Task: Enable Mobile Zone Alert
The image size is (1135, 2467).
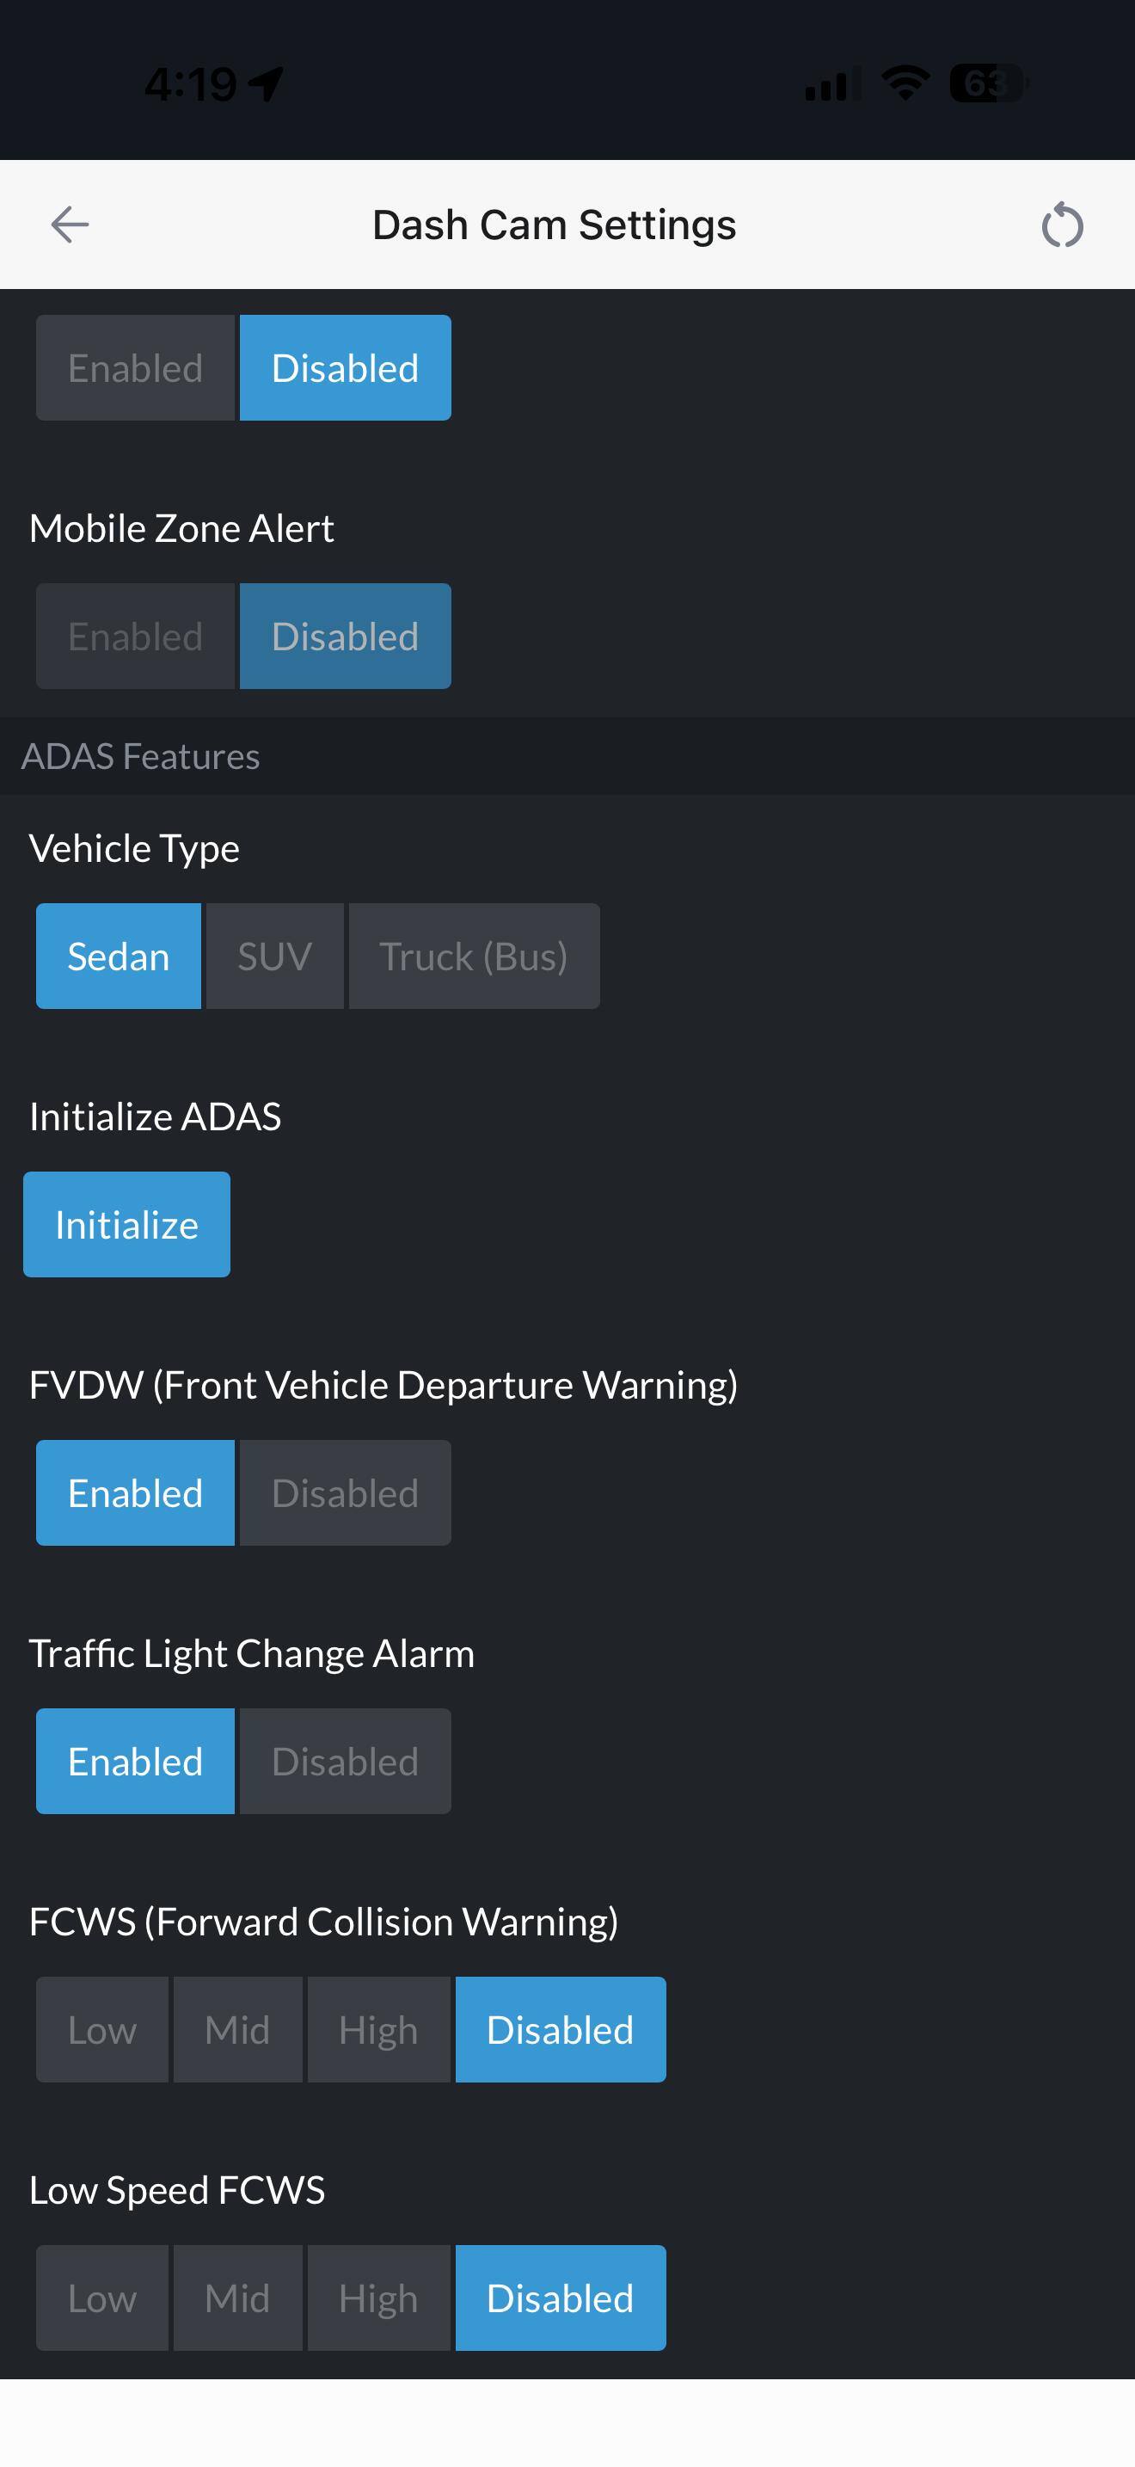Action: click(136, 637)
